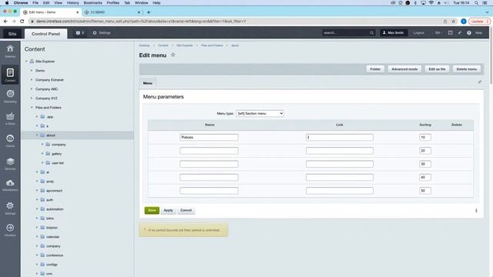Click the green Save button
This screenshot has height=277, width=493.
click(152, 210)
